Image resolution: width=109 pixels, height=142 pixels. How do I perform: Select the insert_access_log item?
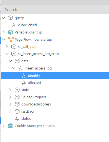click(x=38, y=68)
